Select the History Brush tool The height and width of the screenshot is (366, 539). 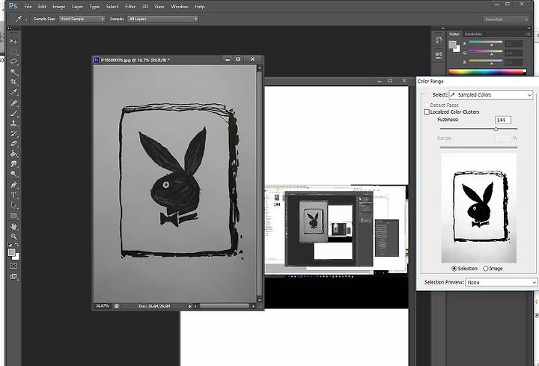point(13,133)
